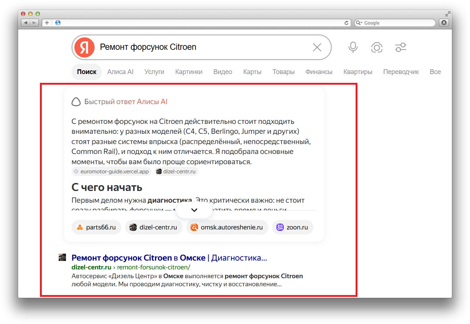Screen dimensions: 470x324
Task: Go to the Карты tab
Action: click(252, 72)
